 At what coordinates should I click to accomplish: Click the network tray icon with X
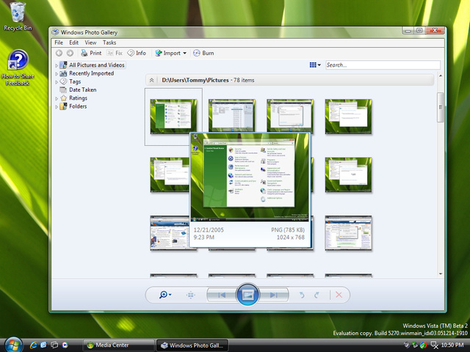(x=434, y=345)
